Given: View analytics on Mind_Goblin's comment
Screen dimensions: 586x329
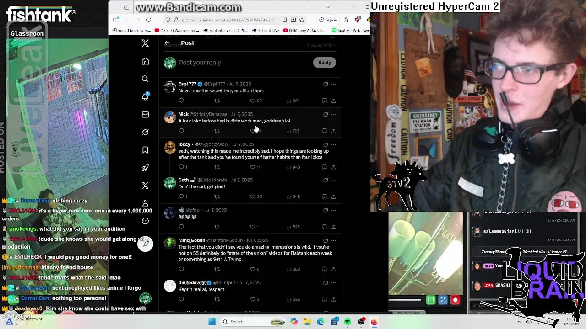Looking at the screenshot, I should click(293, 269).
